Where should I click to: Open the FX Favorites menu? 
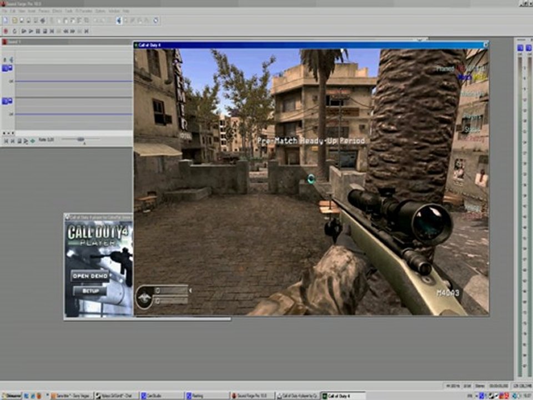[x=84, y=11]
